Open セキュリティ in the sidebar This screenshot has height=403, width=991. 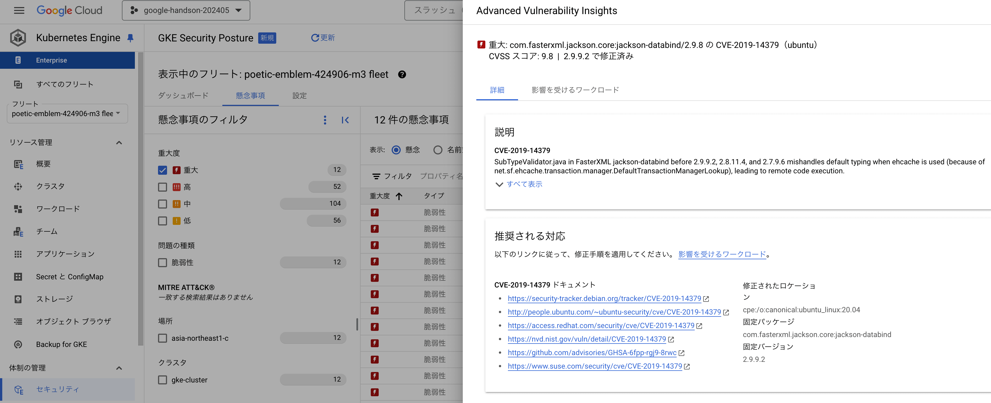(x=67, y=389)
